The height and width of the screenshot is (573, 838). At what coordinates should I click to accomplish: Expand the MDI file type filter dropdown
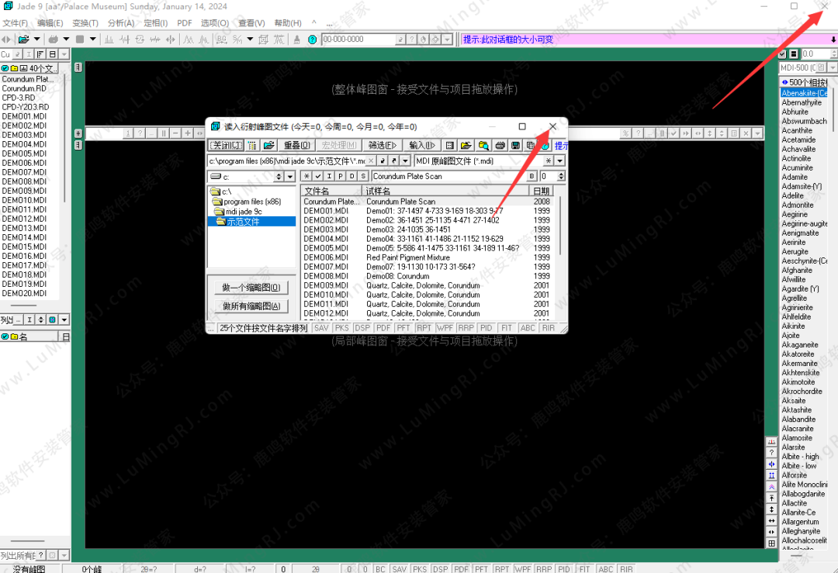(559, 161)
